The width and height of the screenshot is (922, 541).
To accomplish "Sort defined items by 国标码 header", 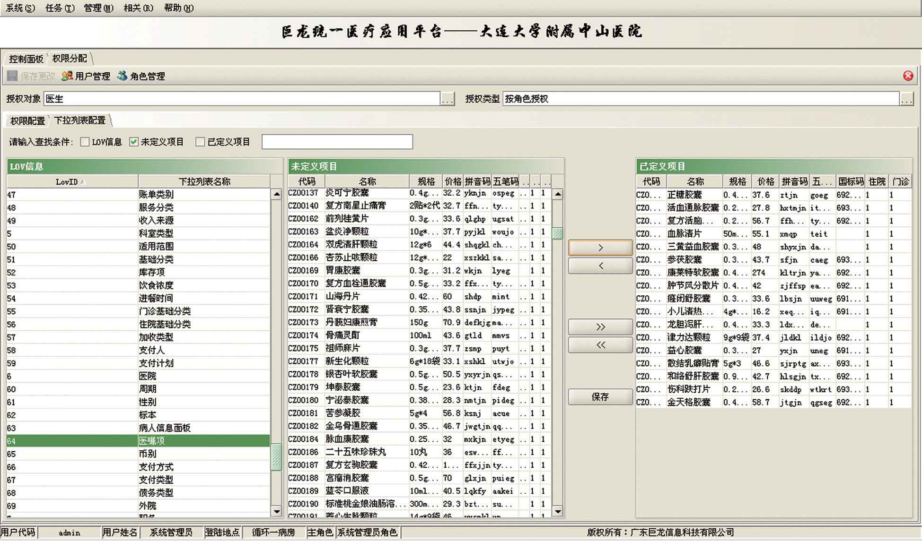I will pos(851,181).
